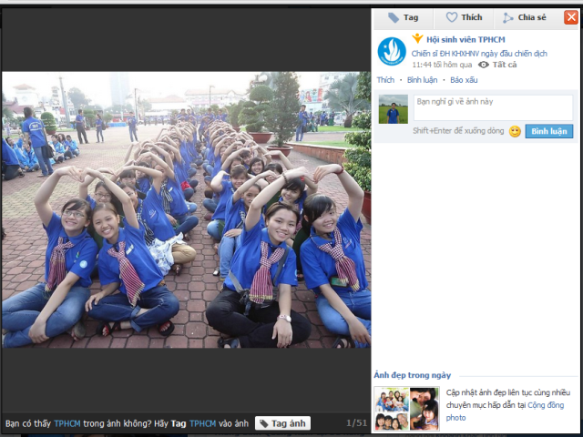Screen dimensions: 583x437
Task: Close the photo viewer with red X
Action: [x=571, y=17]
